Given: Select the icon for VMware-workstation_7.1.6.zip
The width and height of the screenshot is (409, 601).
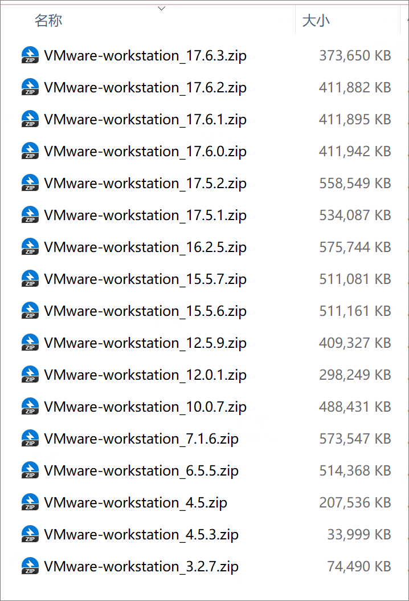Looking at the screenshot, I should 30,438.
